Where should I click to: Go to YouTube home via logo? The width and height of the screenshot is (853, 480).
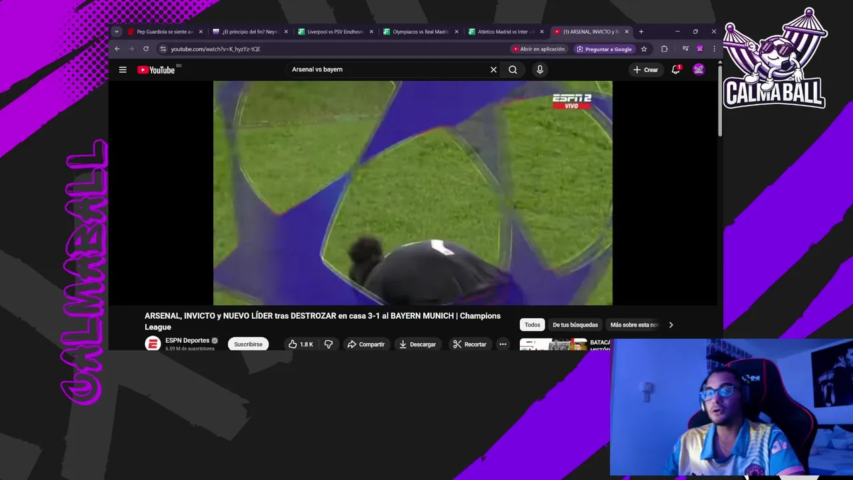[156, 69]
